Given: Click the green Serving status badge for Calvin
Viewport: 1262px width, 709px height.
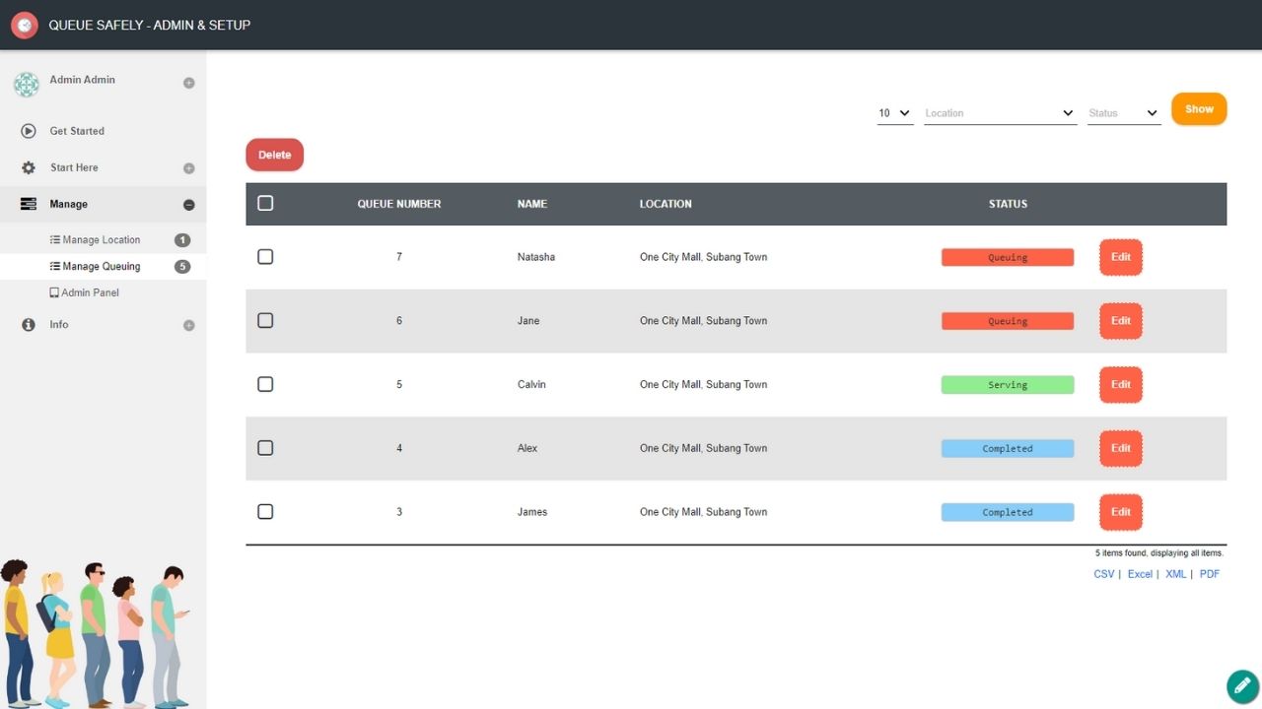Looking at the screenshot, I should coord(1007,385).
